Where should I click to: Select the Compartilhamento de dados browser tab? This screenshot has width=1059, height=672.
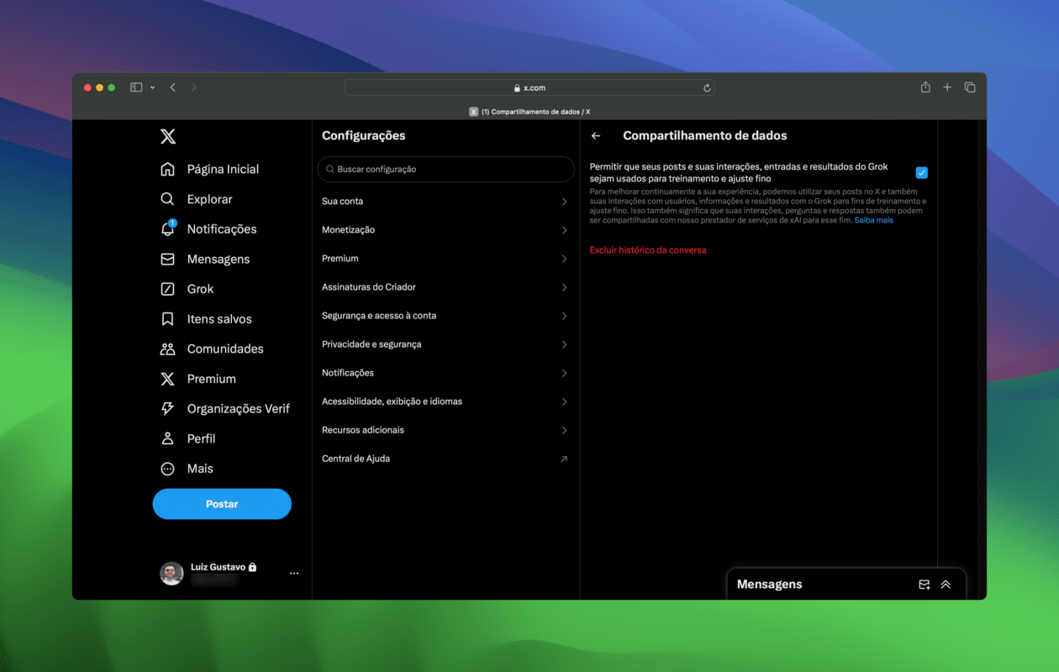[x=529, y=112]
